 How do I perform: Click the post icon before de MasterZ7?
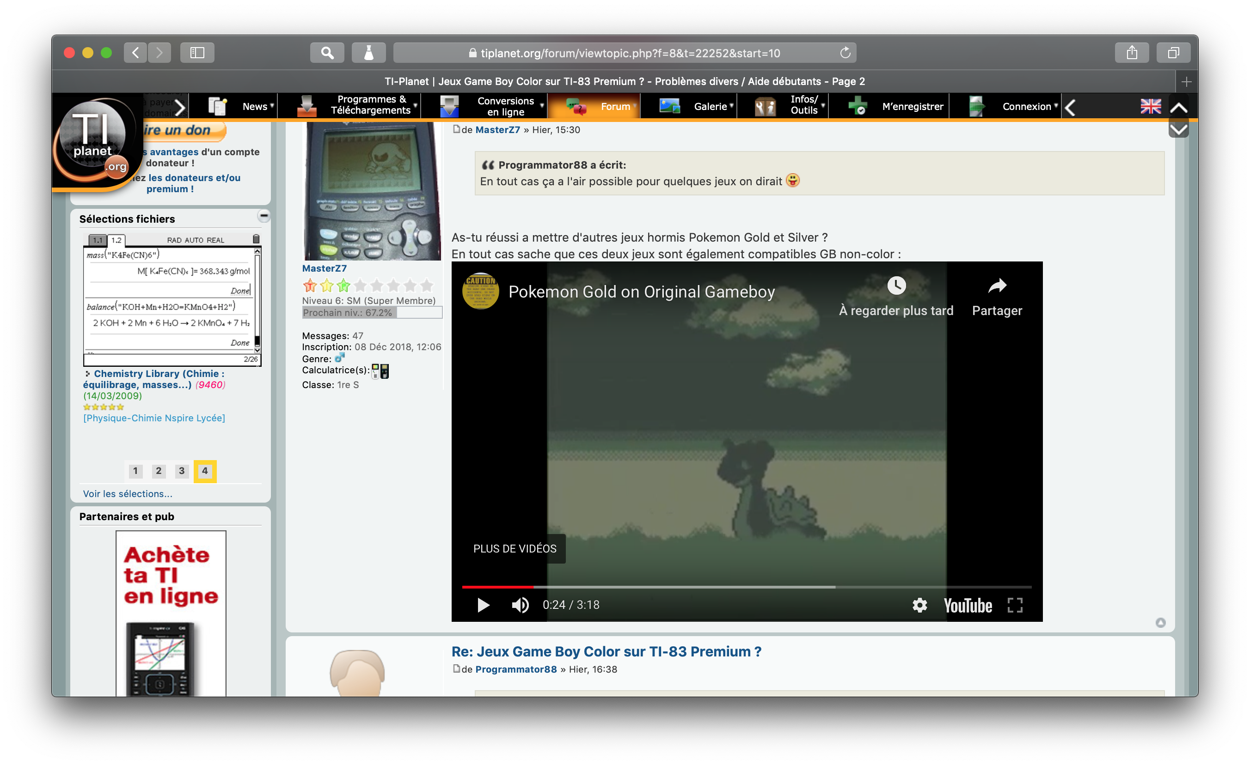(x=456, y=129)
